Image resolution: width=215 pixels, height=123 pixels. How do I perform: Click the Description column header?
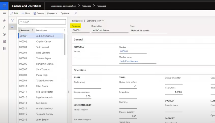point(41,30)
